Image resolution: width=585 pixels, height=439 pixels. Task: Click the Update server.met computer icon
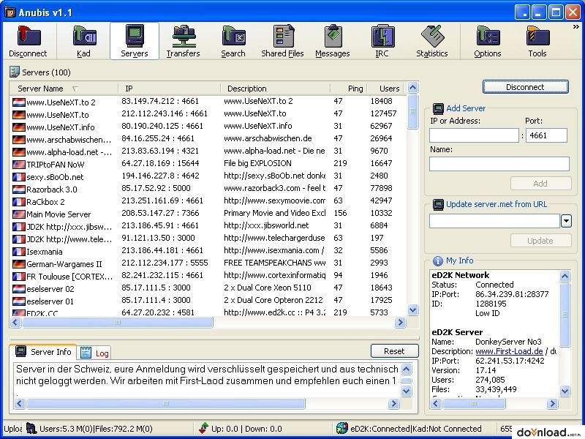tap(437, 205)
